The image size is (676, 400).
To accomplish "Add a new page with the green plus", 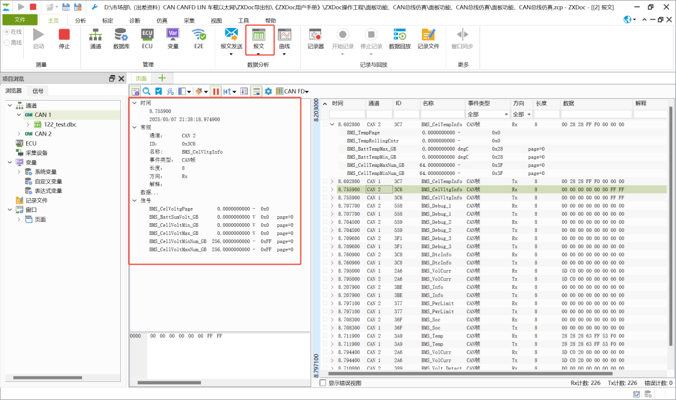I will [162, 78].
